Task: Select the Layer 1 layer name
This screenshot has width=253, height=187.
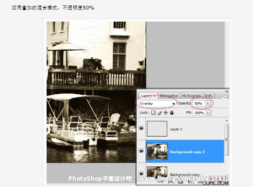Action: pyautogui.click(x=176, y=129)
